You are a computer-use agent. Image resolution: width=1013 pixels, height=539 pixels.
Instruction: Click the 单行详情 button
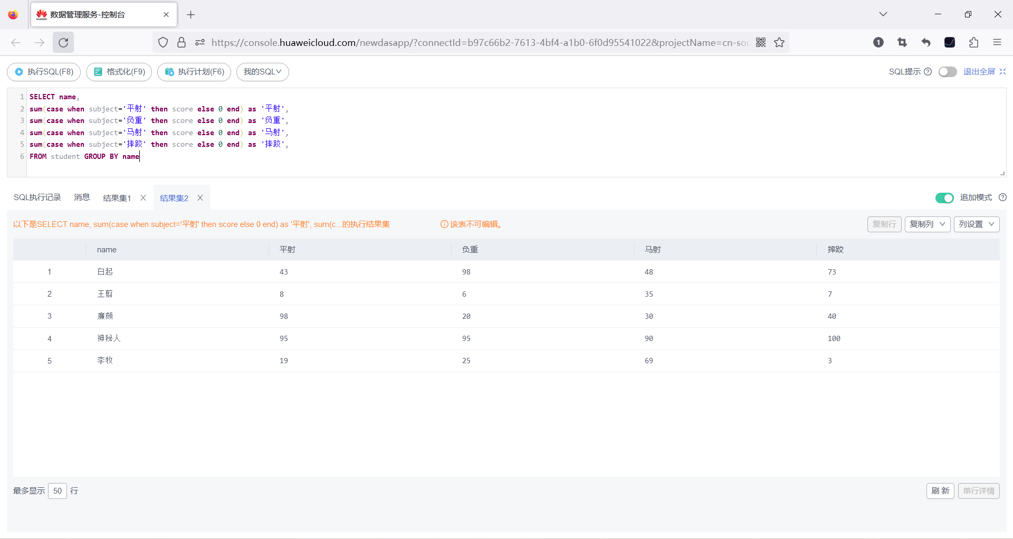(x=979, y=491)
